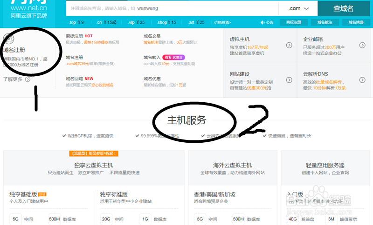Click 自营建站优惠300元抢 text

coord(250,88)
